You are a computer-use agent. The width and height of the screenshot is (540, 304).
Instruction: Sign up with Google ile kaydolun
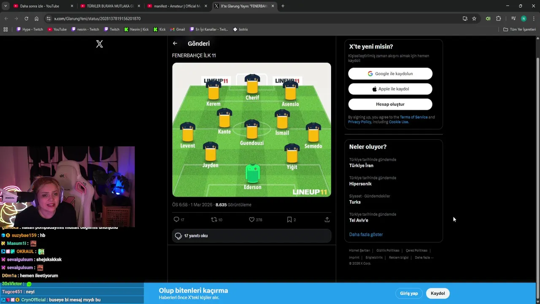tap(390, 73)
